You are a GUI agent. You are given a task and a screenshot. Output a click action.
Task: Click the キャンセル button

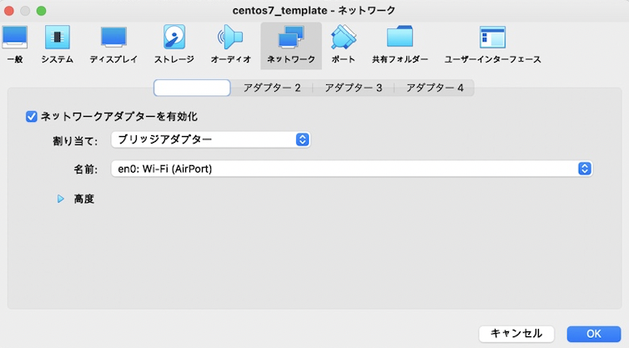click(516, 334)
